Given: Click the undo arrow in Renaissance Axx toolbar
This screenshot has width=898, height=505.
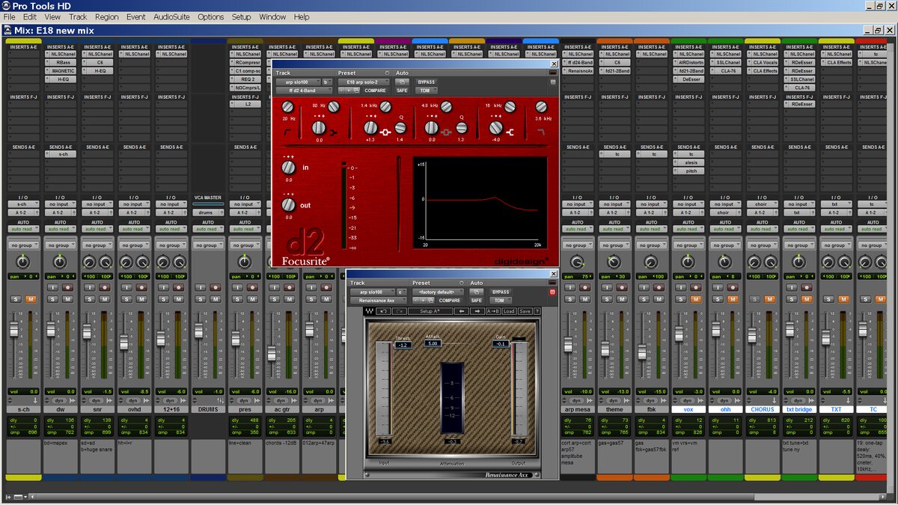Looking at the screenshot, I should 383,311.
